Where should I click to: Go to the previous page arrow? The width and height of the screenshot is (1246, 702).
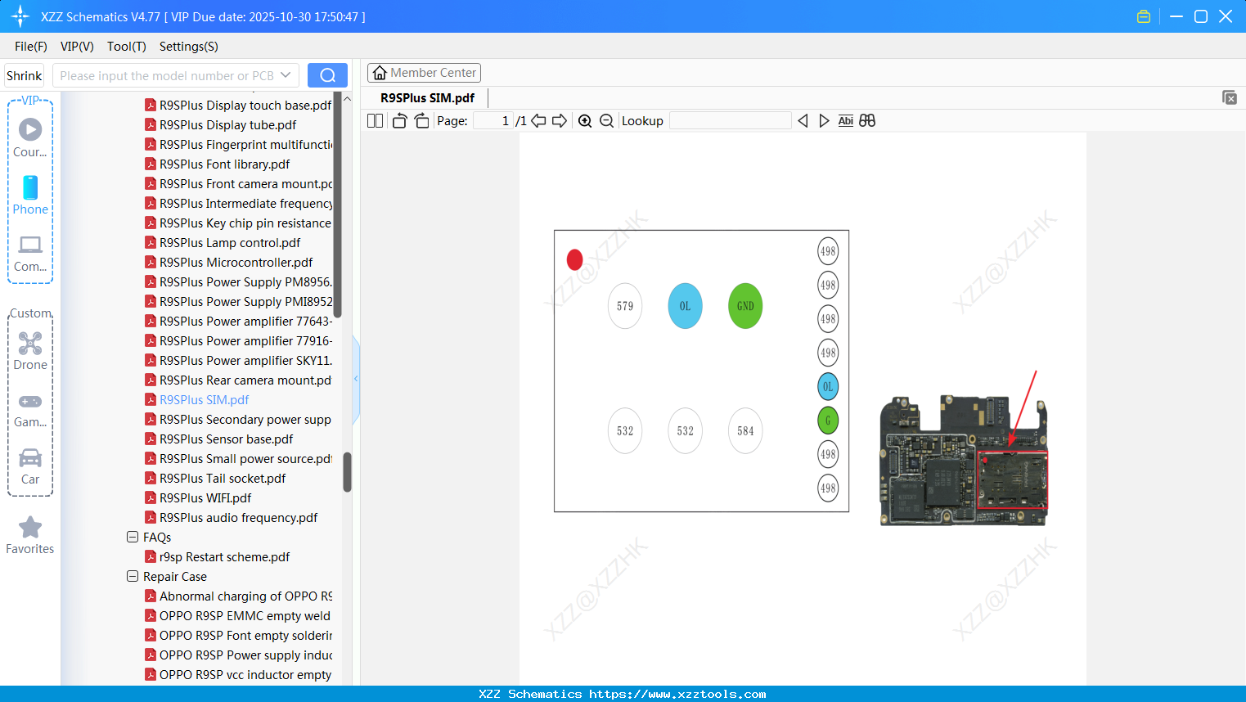(538, 121)
